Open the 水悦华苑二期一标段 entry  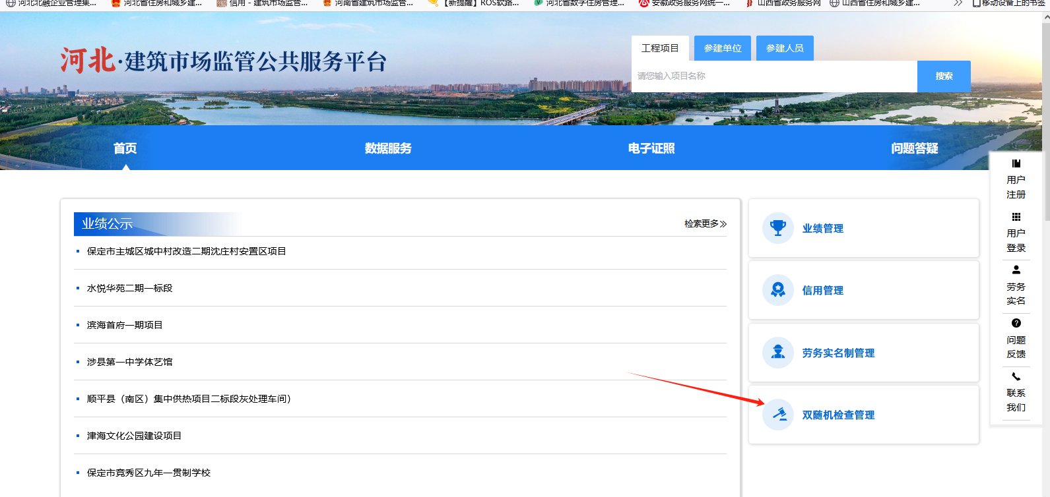point(130,288)
